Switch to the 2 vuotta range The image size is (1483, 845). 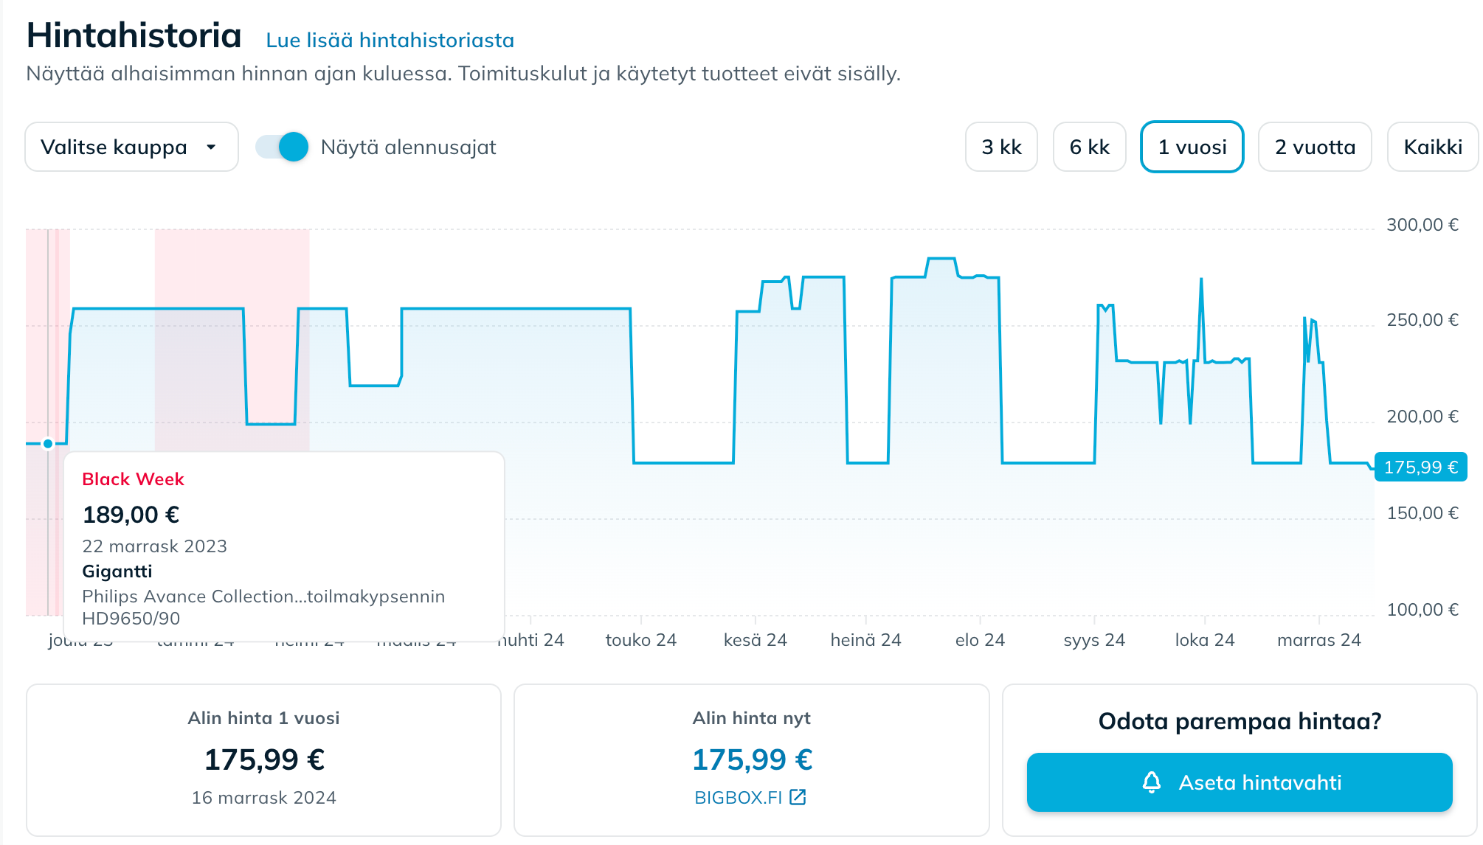click(x=1314, y=147)
